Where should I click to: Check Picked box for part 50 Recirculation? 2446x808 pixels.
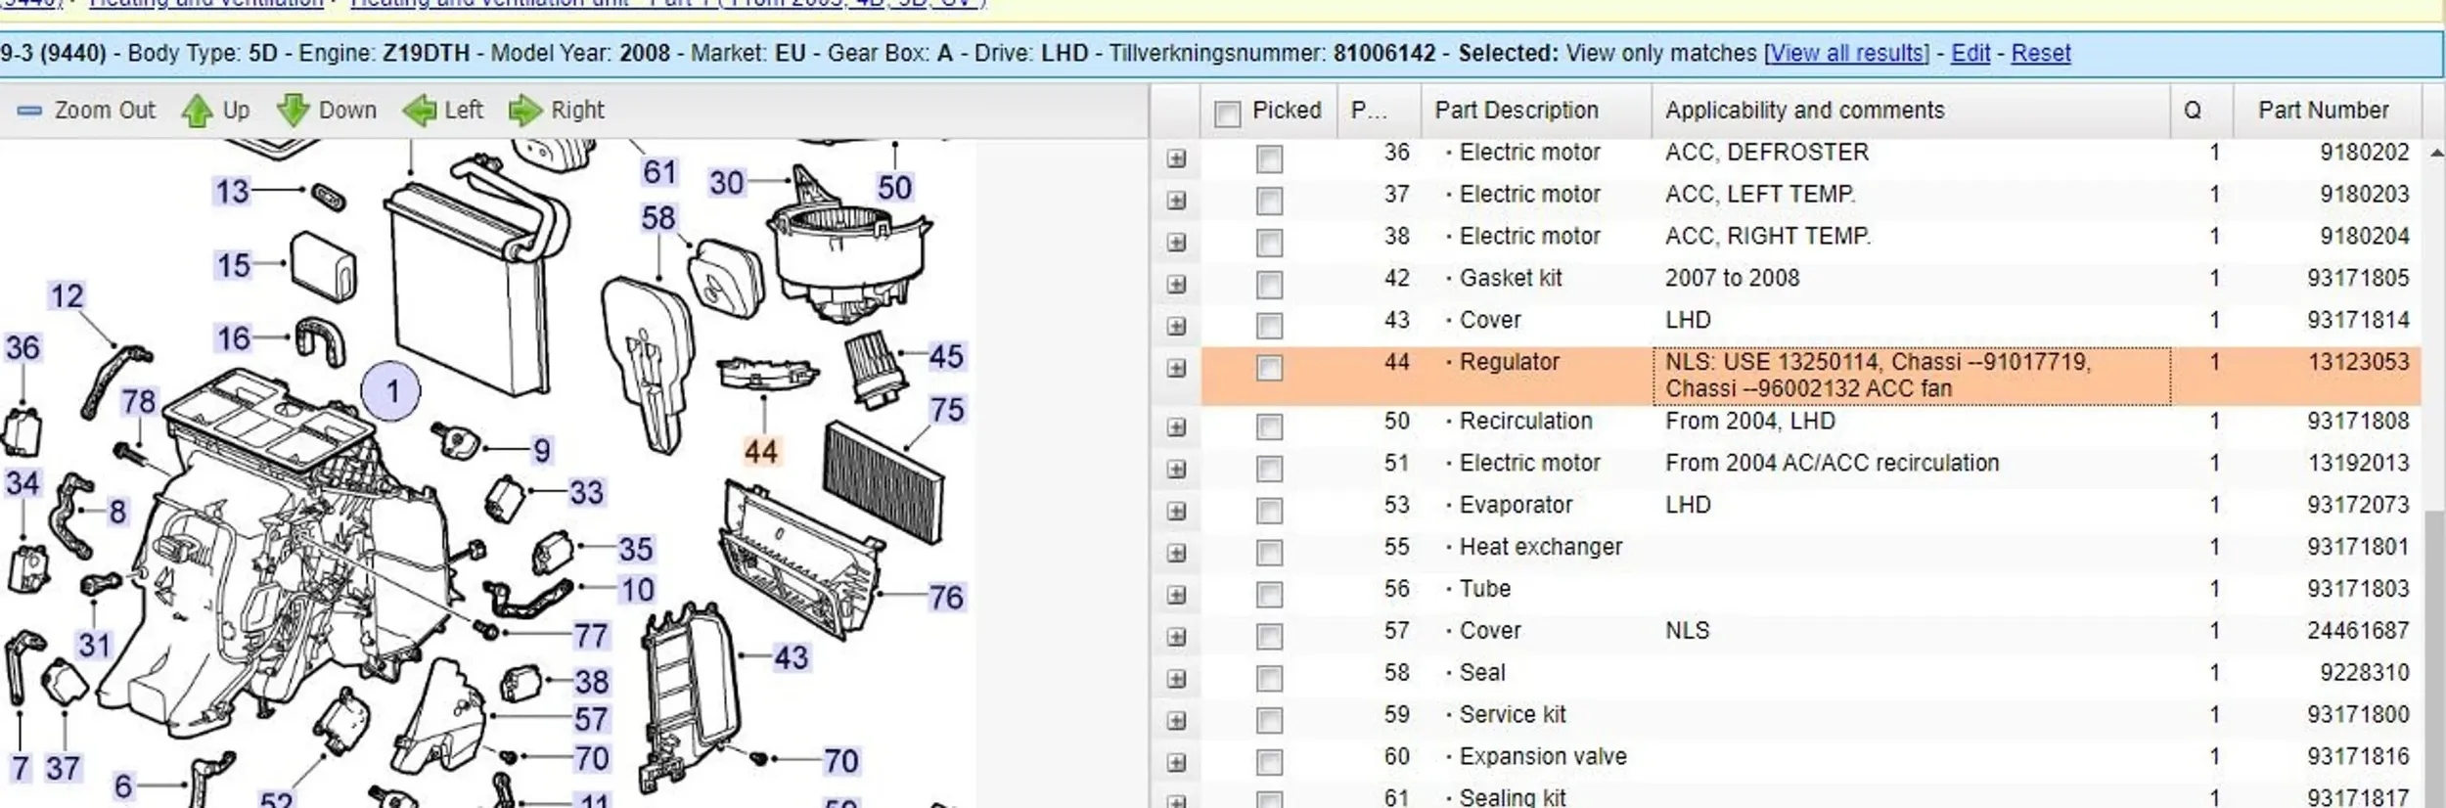click(x=1269, y=426)
